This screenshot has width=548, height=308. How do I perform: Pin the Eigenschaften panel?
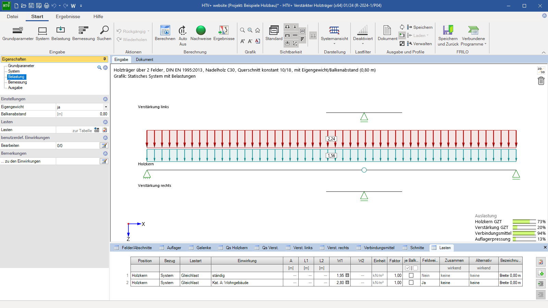pyautogui.click(x=105, y=59)
